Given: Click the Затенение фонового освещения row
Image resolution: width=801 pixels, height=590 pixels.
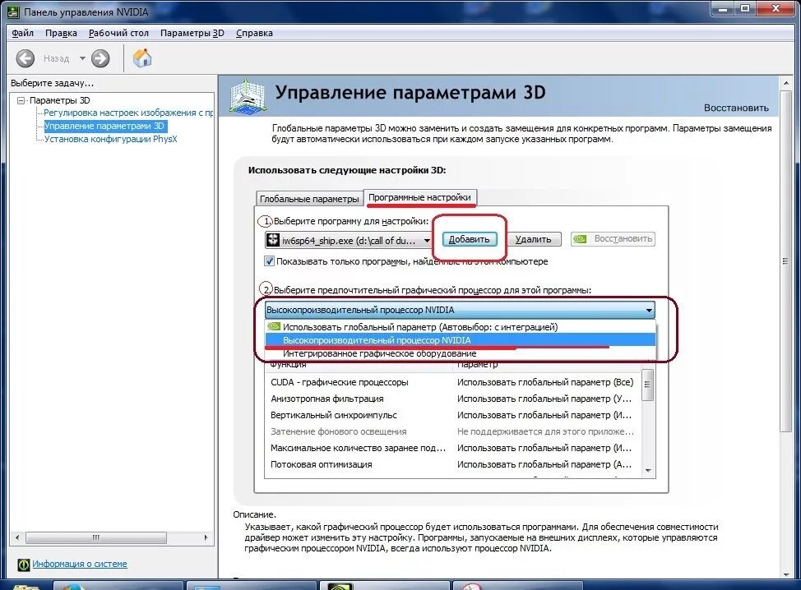Looking at the screenshot, I should click(x=452, y=431).
